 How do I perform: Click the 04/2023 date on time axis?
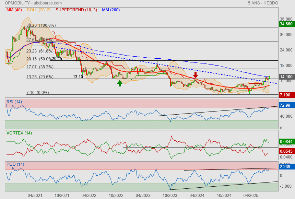point(143,195)
